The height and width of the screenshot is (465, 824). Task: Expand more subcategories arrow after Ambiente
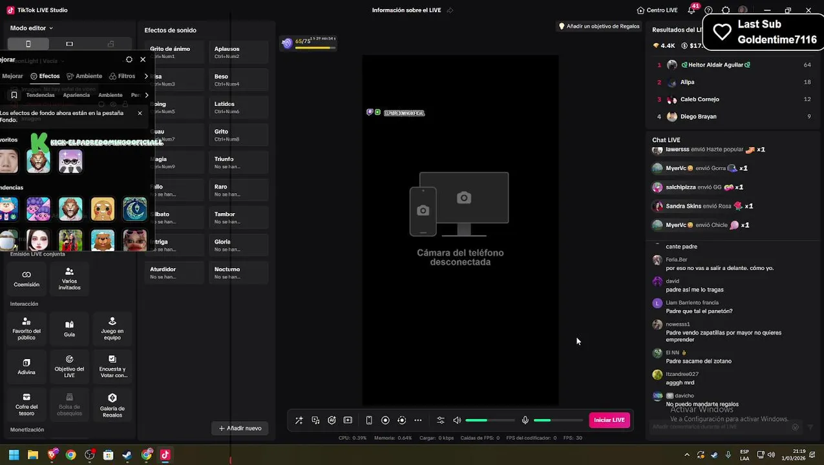pos(146,95)
